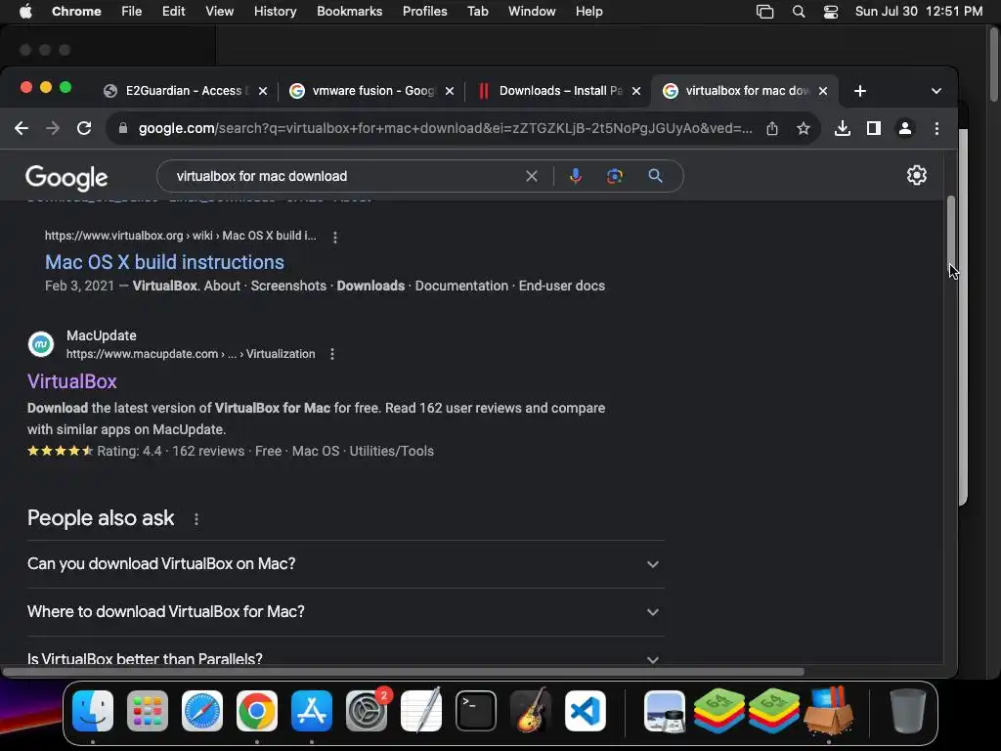This screenshot has height=751, width=1001.
Task: Click the 'Rating: 4.4 · 162 reviews' text
Action: pyautogui.click(x=170, y=451)
